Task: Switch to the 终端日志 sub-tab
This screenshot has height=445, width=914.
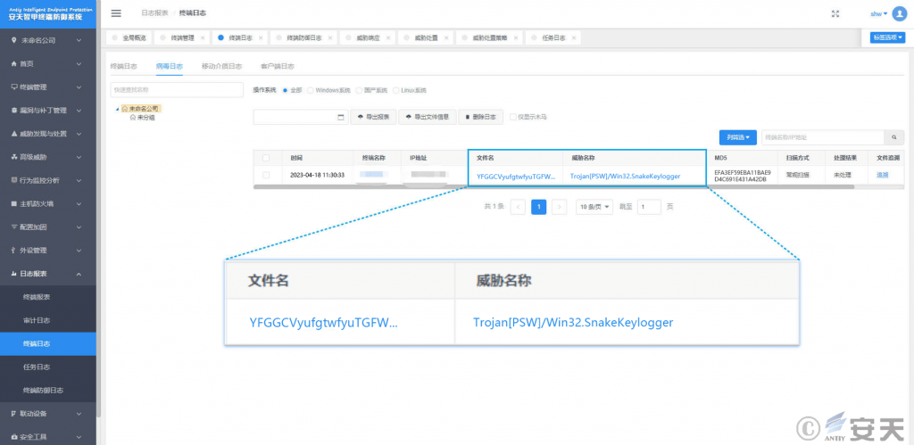Action: pos(123,66)
